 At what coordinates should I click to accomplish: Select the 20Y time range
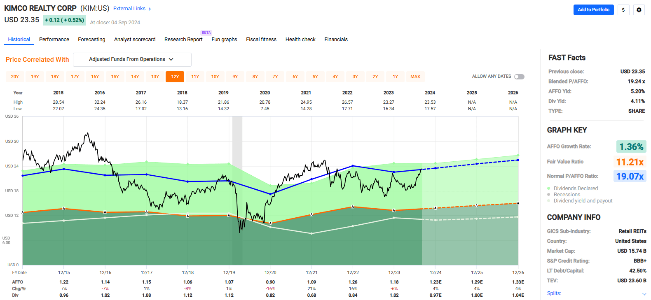15,77
